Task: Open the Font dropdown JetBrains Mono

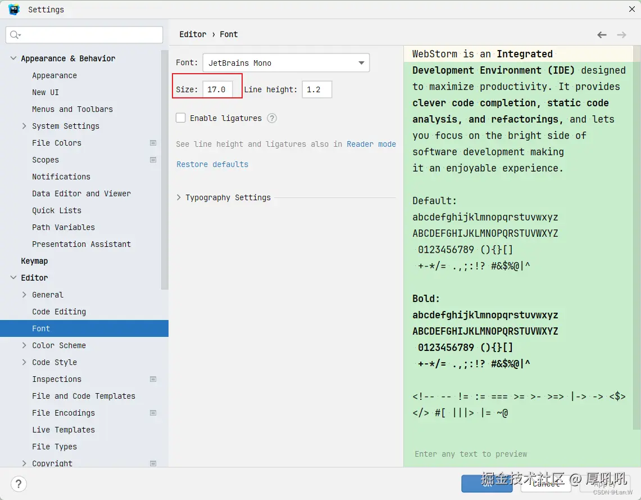Action: (x=286, y=62)
